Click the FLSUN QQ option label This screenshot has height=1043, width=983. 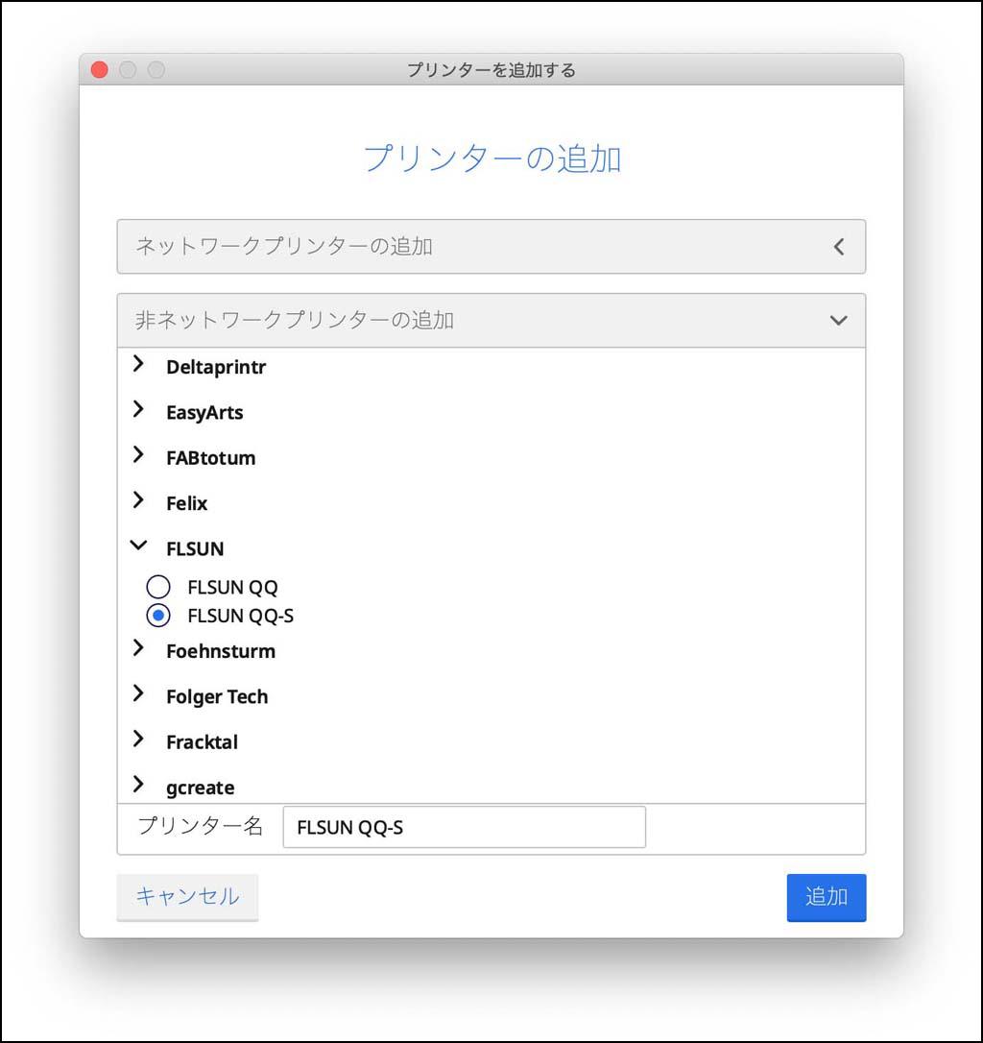(232, 588)
